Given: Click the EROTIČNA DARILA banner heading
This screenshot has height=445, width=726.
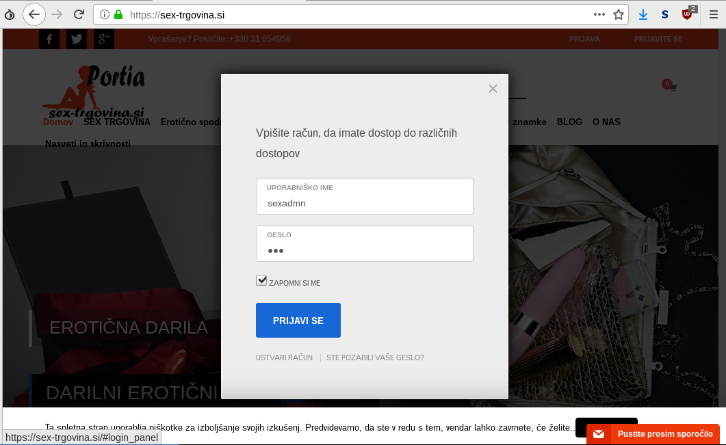Looking at the screenshot, I should tap(129, 327).
